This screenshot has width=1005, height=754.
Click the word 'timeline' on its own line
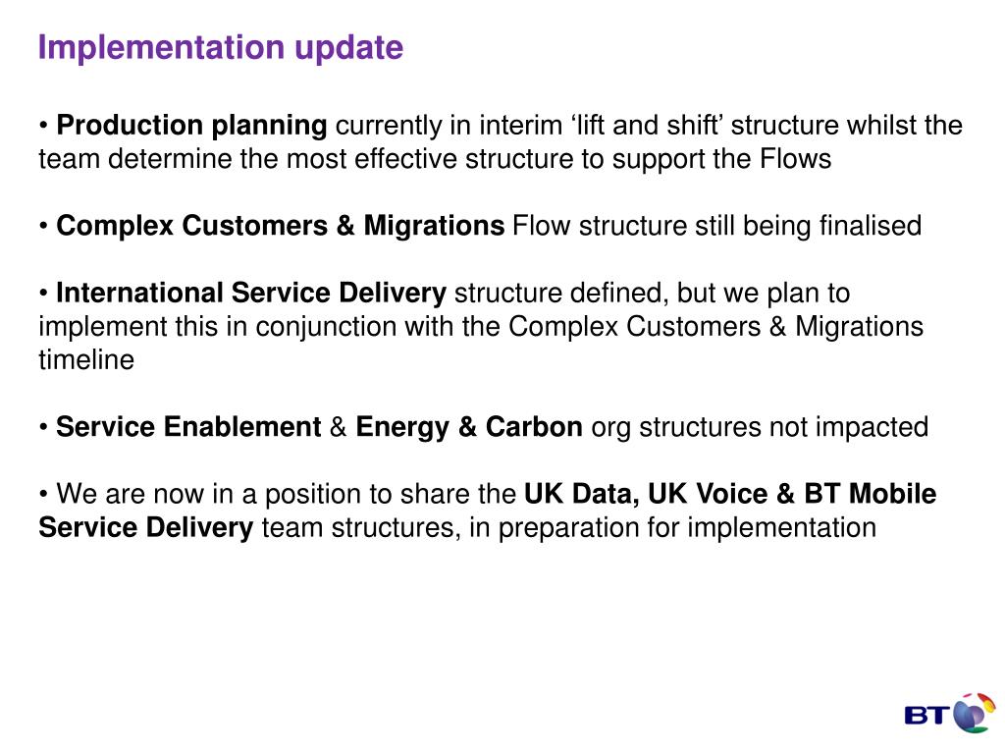click(86, 359)
